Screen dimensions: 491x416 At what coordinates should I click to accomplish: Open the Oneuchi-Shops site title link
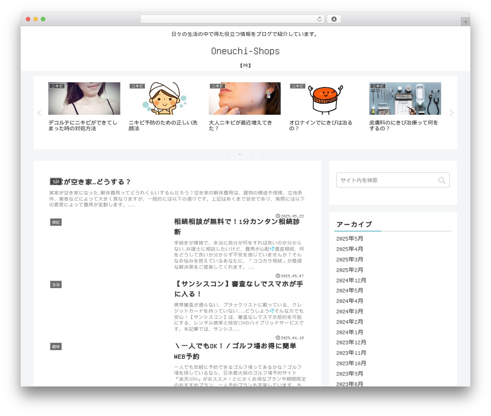(245, 51)
